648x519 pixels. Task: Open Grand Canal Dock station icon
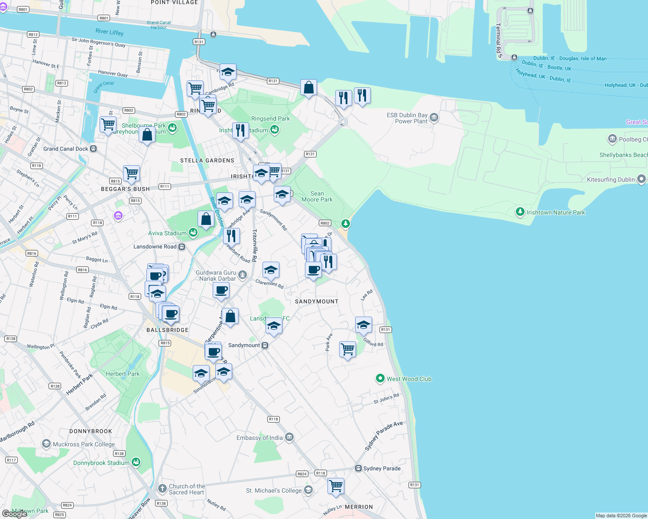pyautogui.click(x=94, y=148)
